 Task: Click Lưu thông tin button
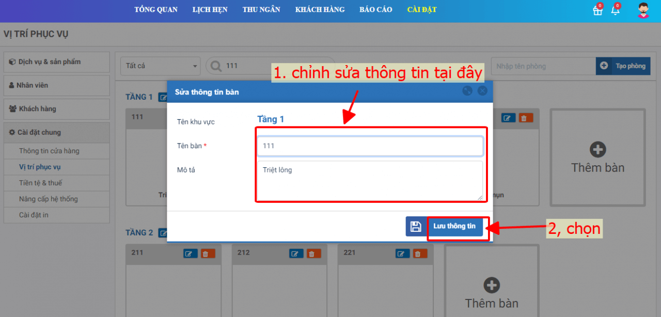[454, 227]
